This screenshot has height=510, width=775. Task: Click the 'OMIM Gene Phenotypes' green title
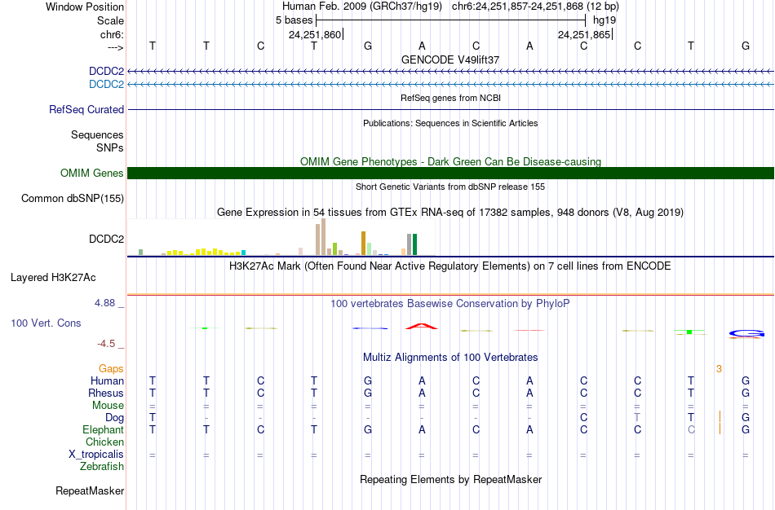[451, 161]
